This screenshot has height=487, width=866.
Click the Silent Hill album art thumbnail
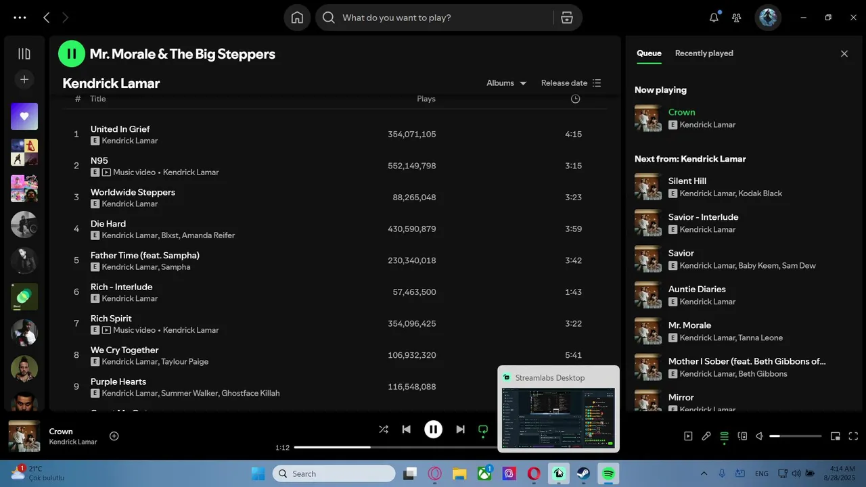tap(648, 187)
